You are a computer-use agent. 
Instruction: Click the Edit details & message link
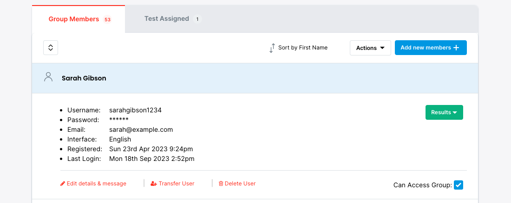pyautogui.click(x=97, y=184)
